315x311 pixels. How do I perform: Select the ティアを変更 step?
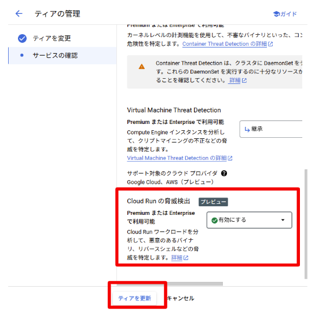coord(52,38)
